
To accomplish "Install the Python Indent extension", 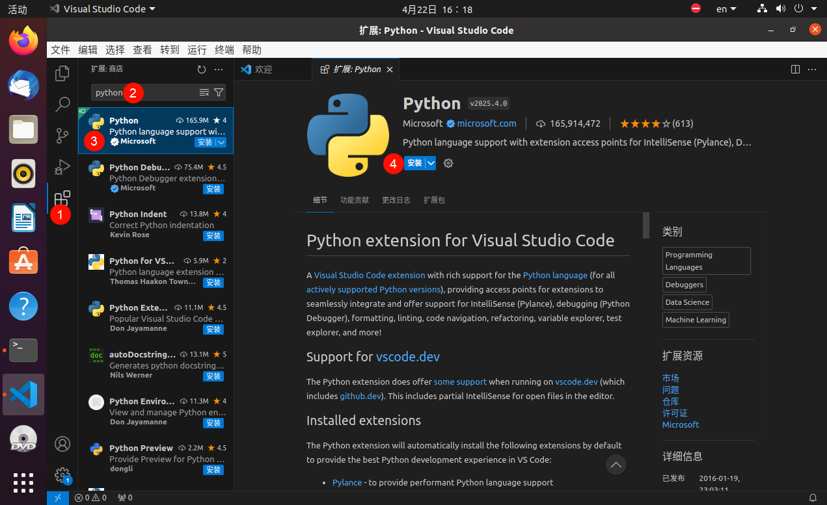I will (213, 236).
